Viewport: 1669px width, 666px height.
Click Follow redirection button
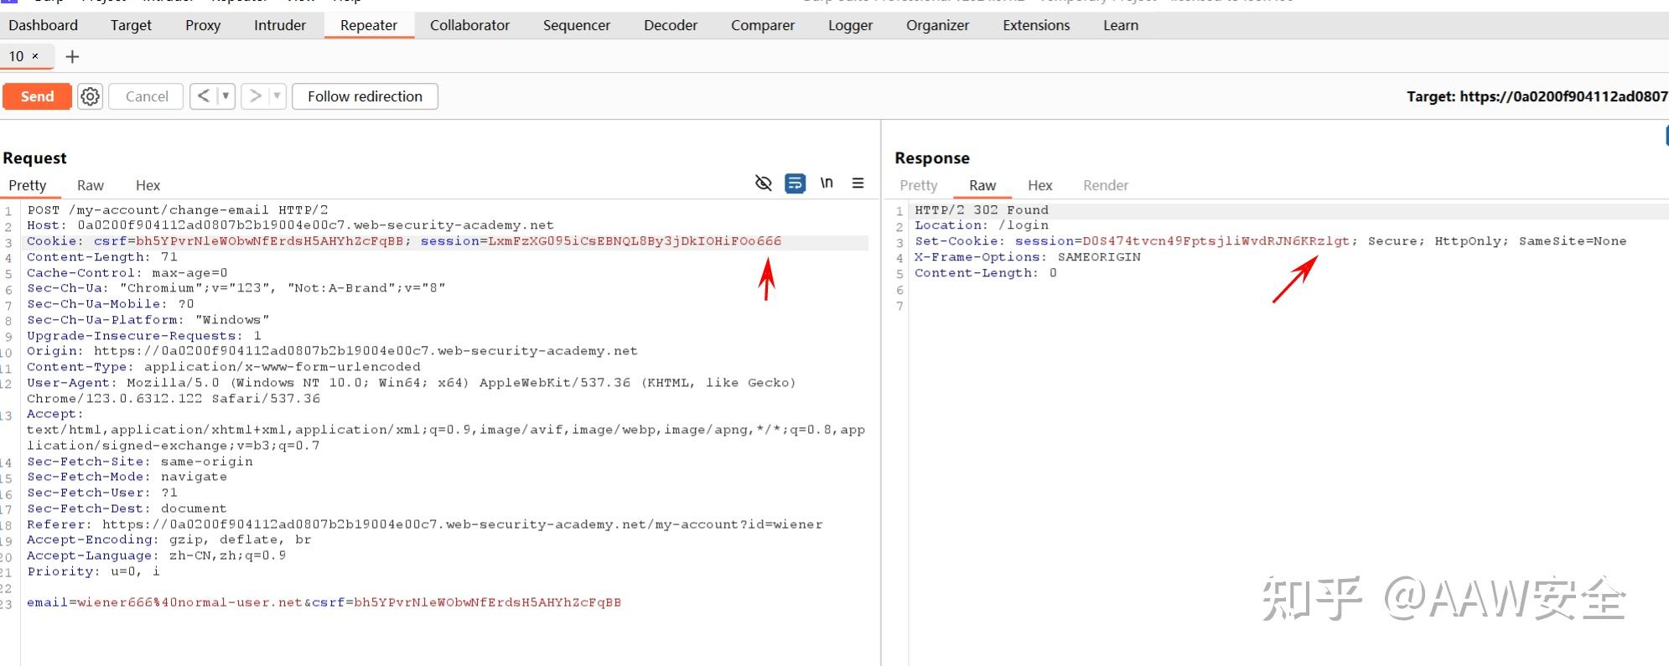[365, 96]
